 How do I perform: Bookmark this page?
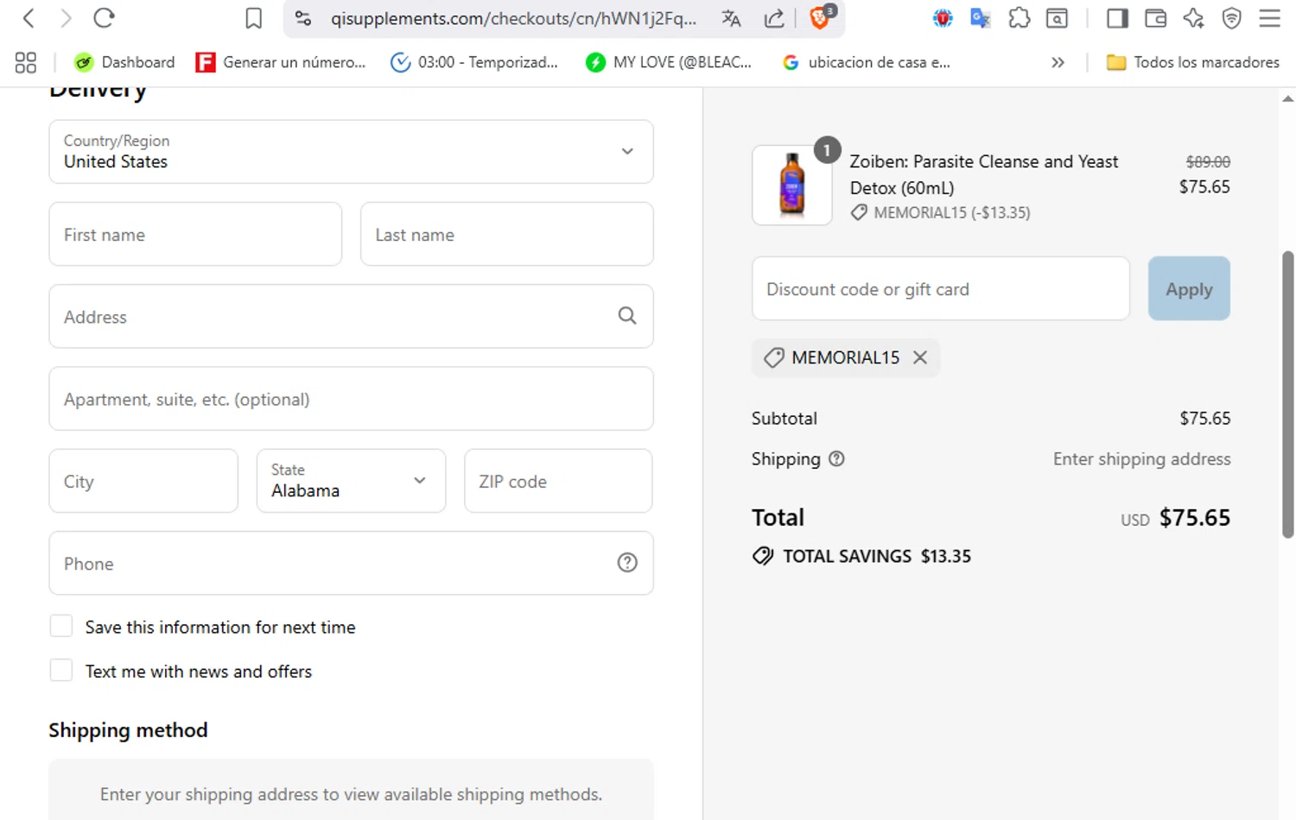253,18
